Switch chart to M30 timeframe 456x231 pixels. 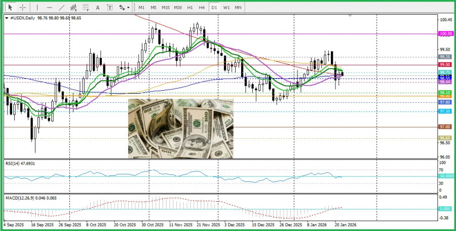(178, 8)
